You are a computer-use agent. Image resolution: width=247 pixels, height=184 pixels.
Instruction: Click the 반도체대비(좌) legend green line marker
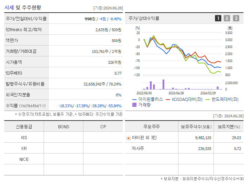[x=208, y=100]
